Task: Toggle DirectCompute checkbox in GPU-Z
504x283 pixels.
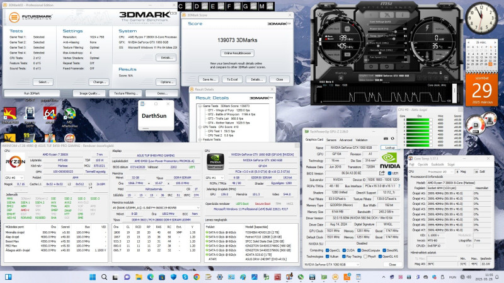Action: point(359,250)
